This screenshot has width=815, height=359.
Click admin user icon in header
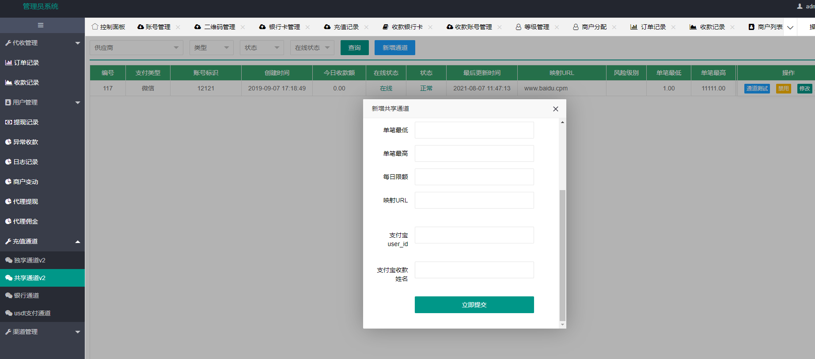800,6
